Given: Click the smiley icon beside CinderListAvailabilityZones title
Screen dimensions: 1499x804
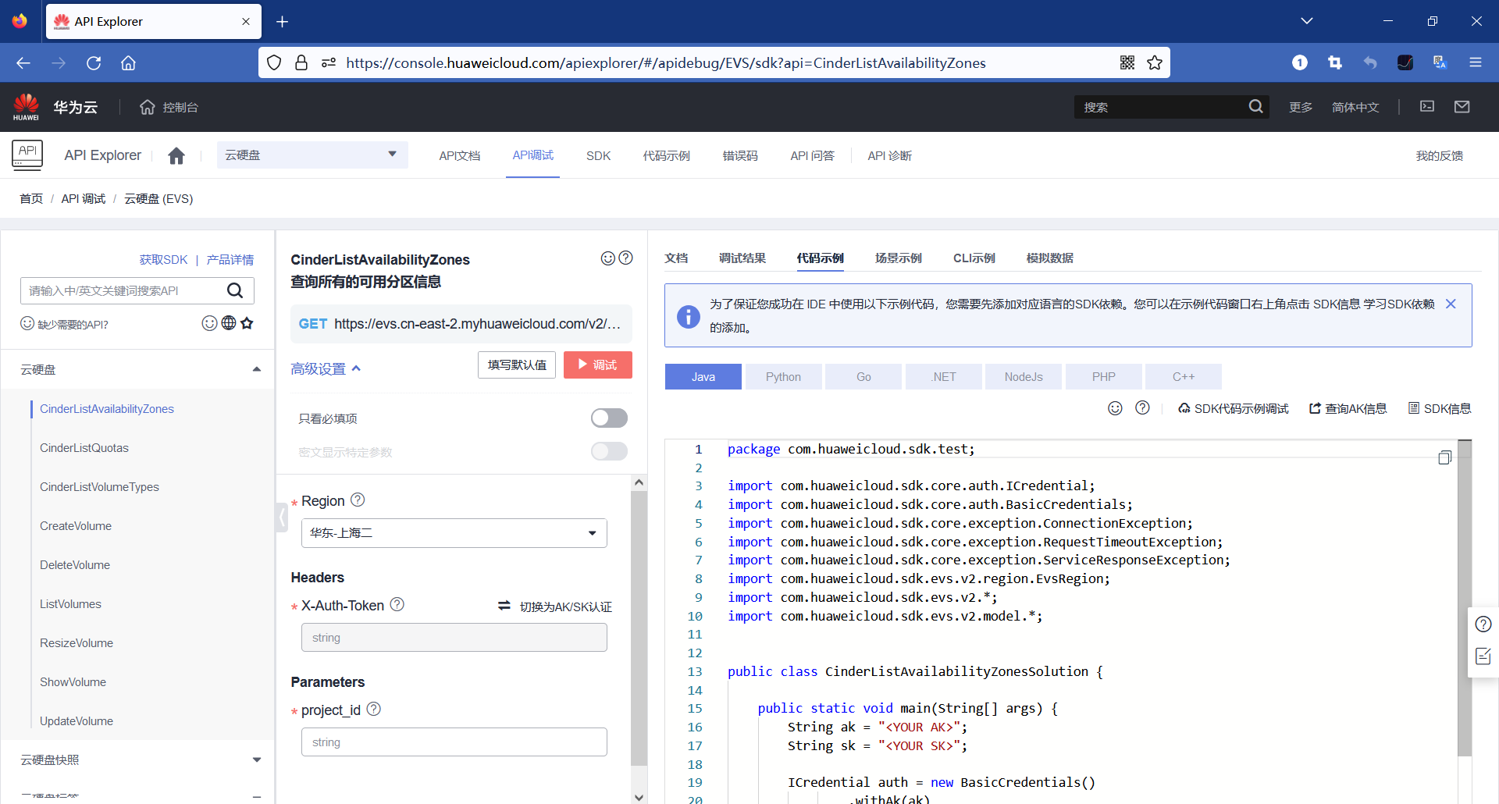Looking at the screenshot, I should [608, 258].
